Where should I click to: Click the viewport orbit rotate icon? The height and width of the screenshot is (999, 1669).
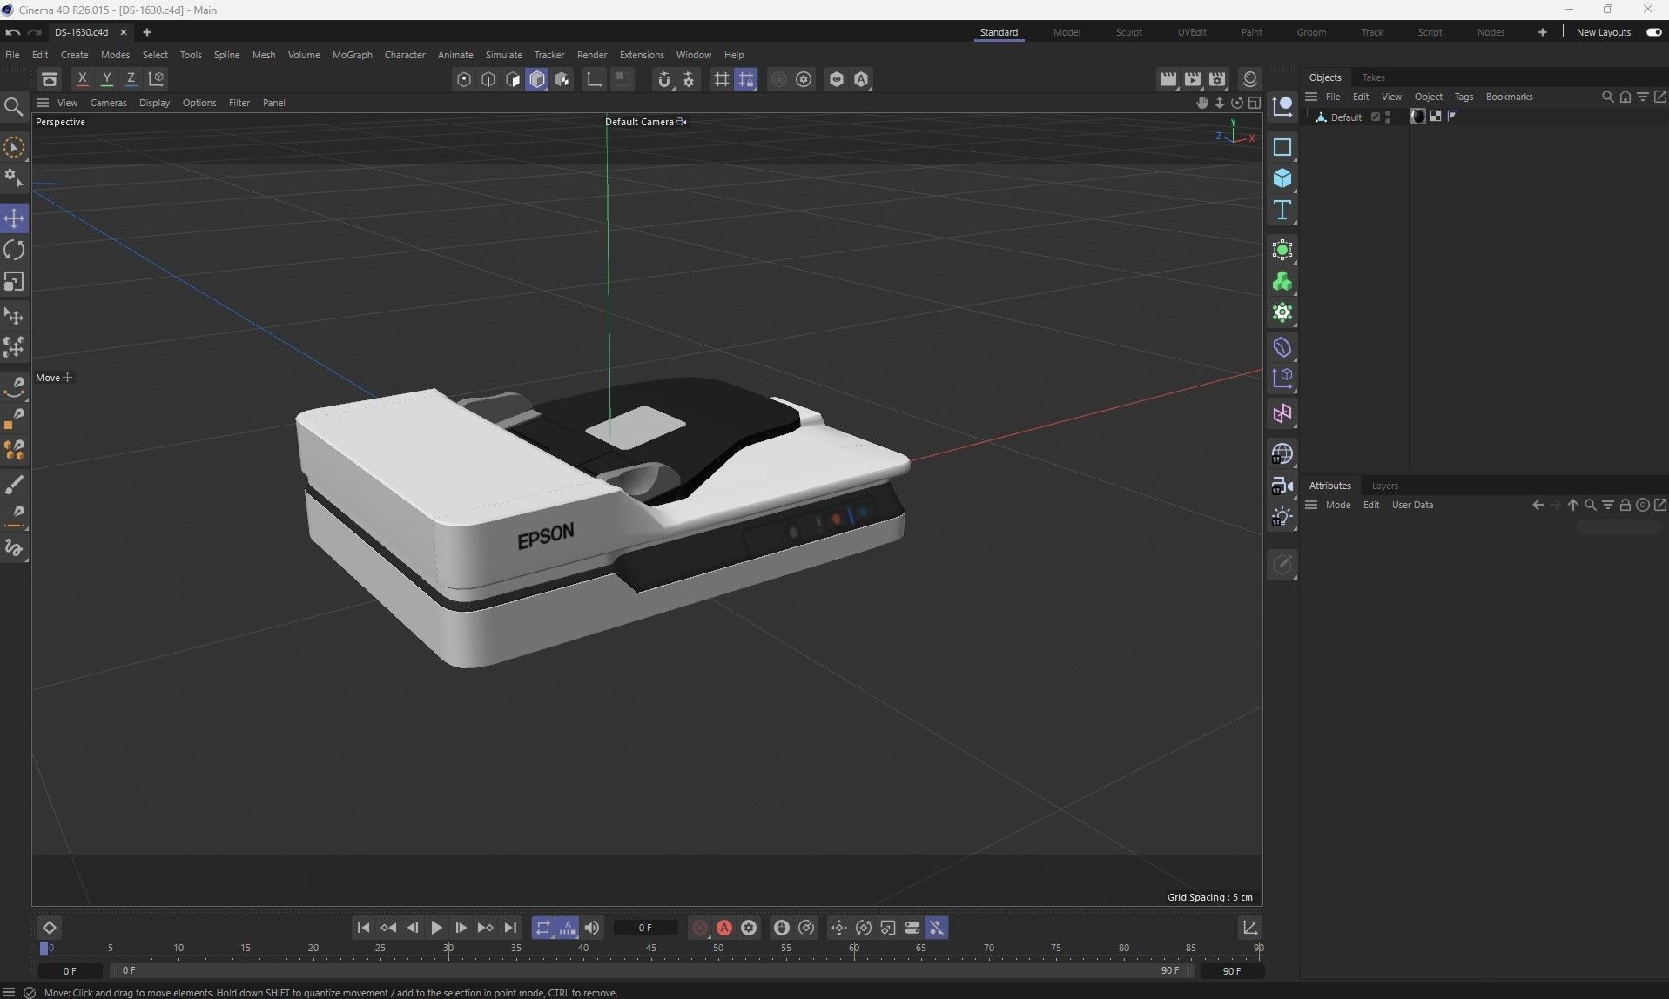[x=1237, y=103]
